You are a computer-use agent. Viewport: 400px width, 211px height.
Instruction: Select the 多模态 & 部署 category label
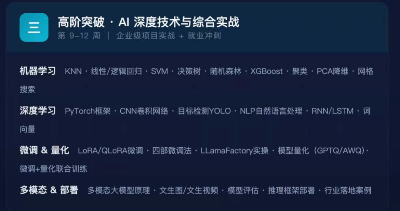pyautogui.click(x=49, y=190)
